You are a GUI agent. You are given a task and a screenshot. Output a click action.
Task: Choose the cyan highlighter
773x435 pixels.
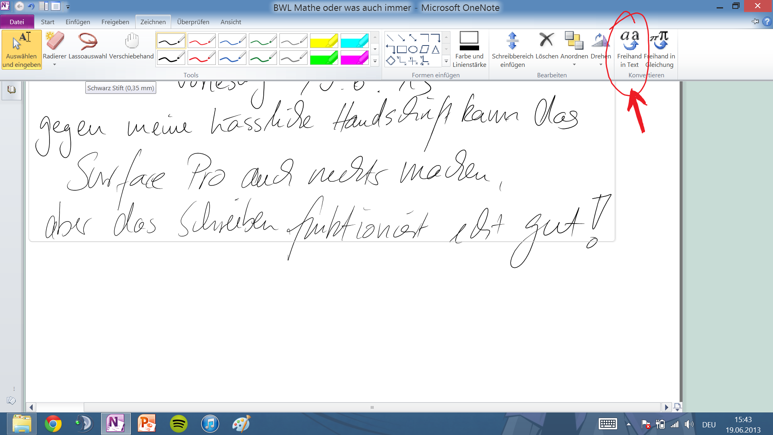tap(354, 41)
